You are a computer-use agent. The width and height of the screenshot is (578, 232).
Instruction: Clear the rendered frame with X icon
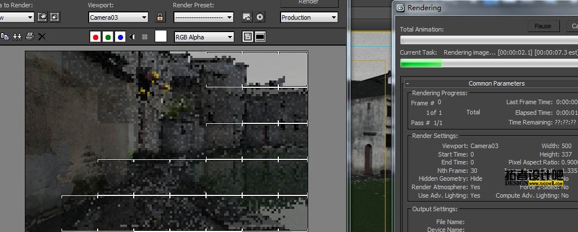pos(42,37)
